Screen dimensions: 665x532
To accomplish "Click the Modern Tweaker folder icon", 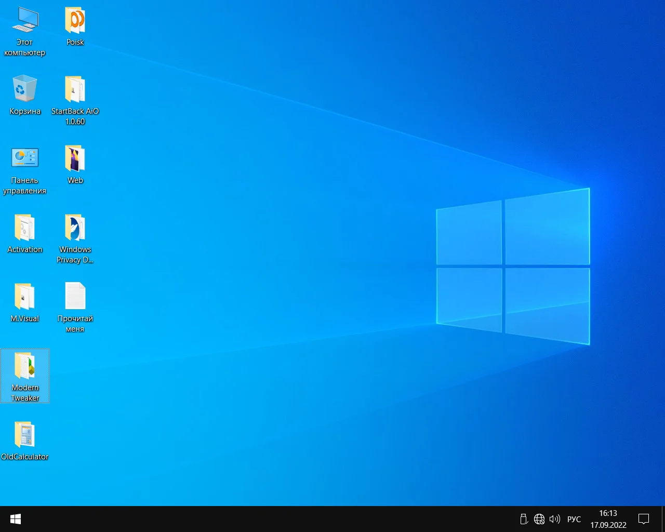I will coord(25,366).
